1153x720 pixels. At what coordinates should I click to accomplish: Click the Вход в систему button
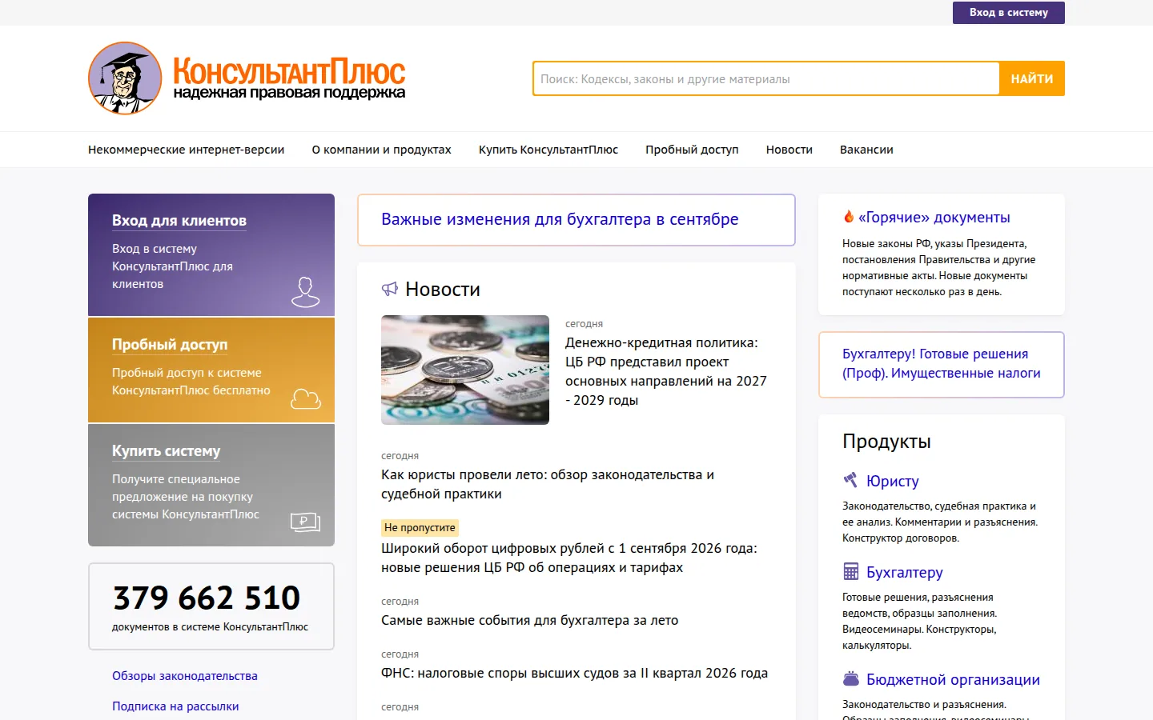pyautogui.click(x=1009, y=13)
